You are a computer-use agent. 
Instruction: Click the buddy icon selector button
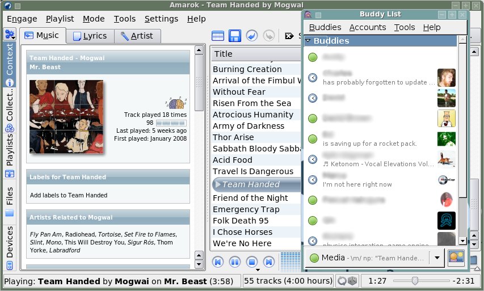[x=456, y=258]
